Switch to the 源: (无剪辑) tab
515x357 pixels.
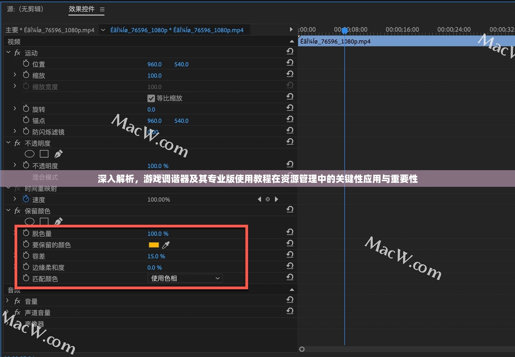point(25,9)
